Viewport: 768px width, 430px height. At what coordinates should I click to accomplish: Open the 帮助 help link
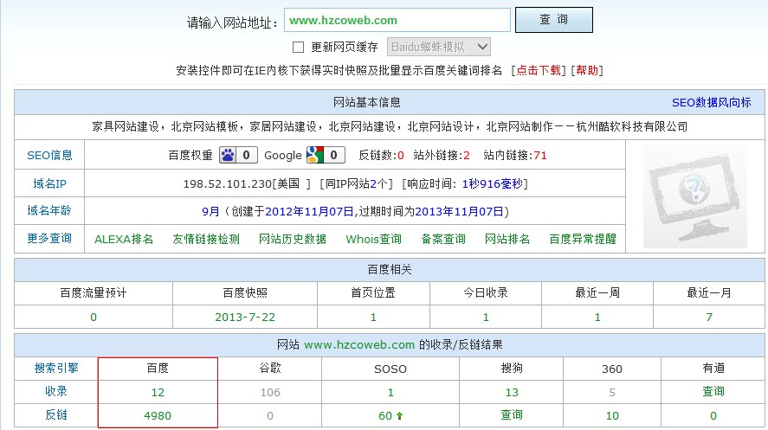click(x=587, y=70)
